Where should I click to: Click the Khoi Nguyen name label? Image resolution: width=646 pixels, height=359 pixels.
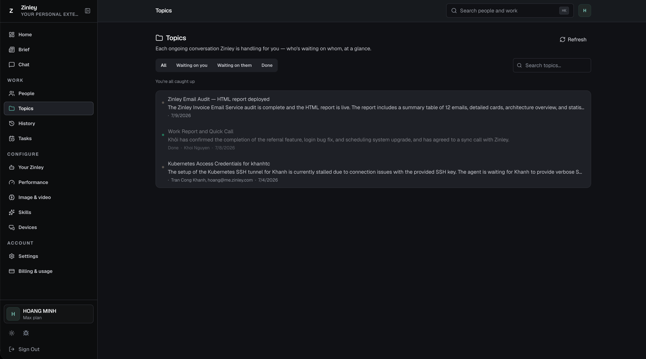point(196,148)
